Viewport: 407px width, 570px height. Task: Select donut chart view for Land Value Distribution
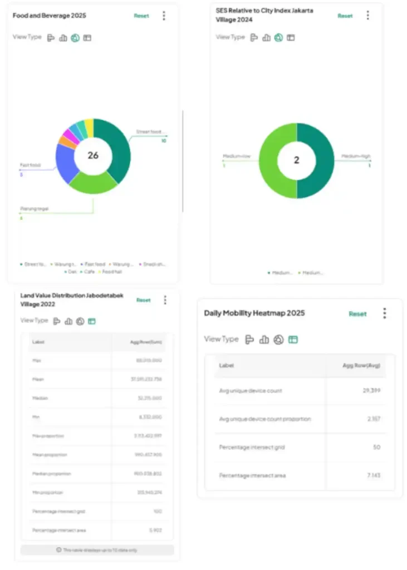click(80, 321)
